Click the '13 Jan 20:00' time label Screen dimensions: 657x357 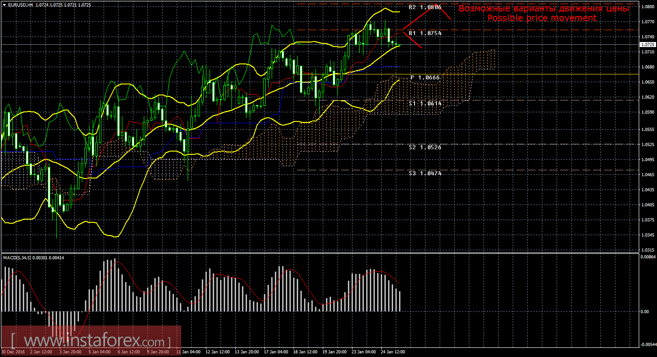(247, 352)
